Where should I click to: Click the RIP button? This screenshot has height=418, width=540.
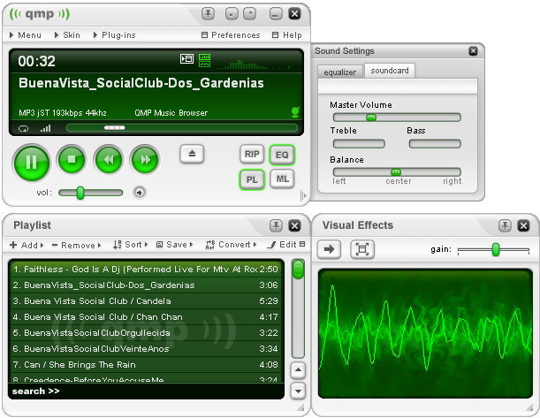click(x=252, y=155)
